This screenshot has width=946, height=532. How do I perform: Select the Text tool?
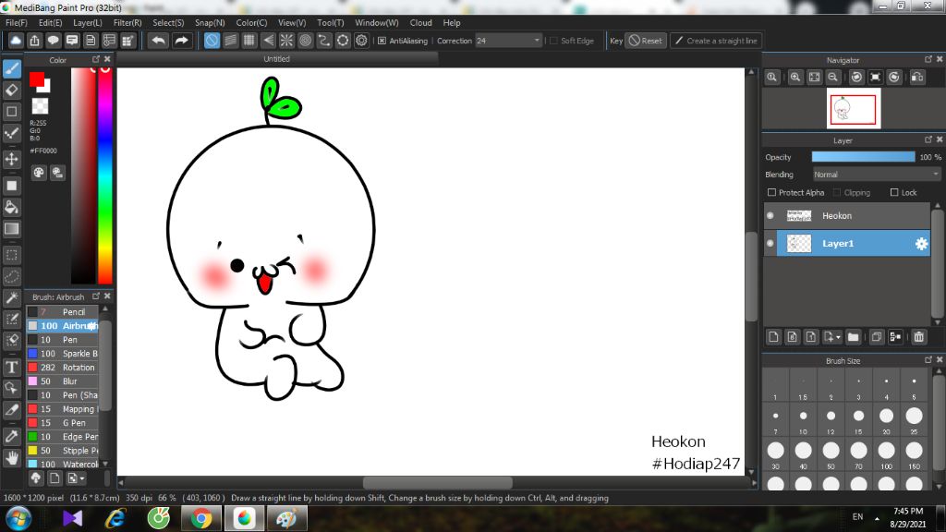[11, 367]
